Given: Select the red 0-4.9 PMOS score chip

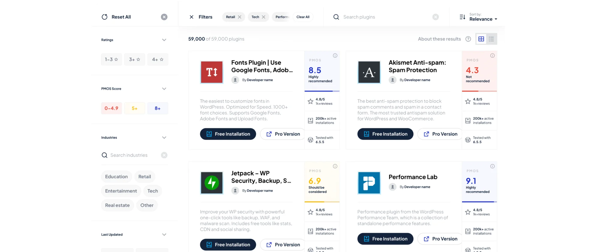Looking at the screenshot, I should pos(111,108).
